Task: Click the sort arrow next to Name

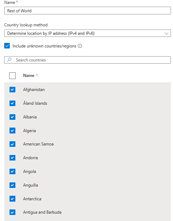Action: 37,76
